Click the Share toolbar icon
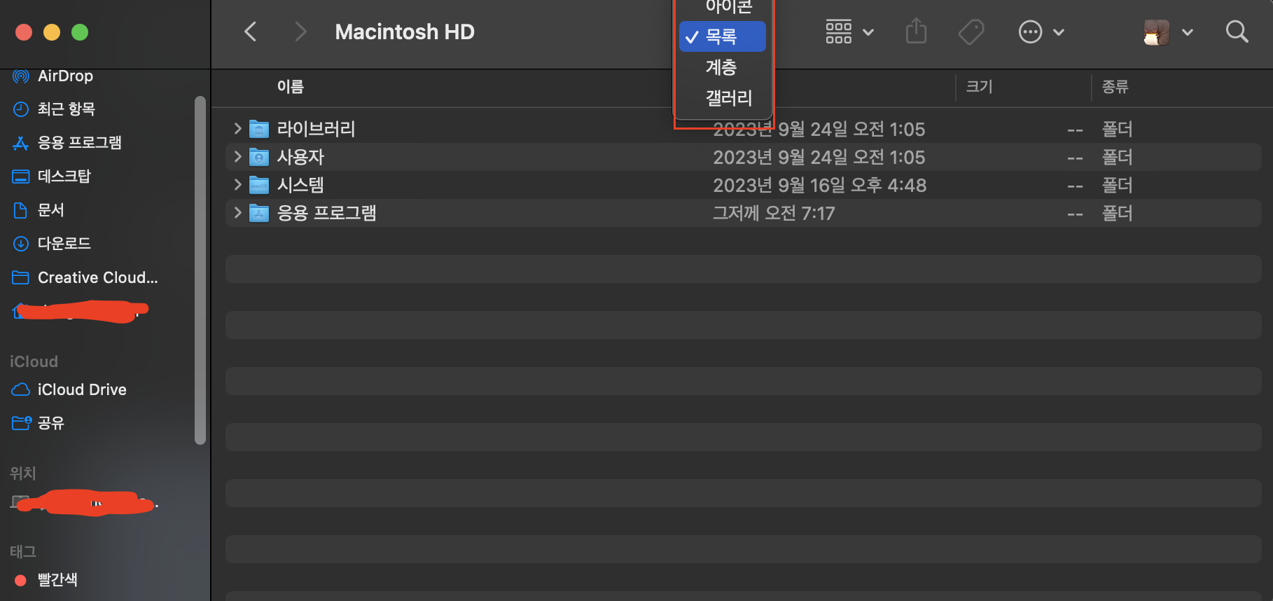Screen dimensions: 1273x601 pos(916,32)
